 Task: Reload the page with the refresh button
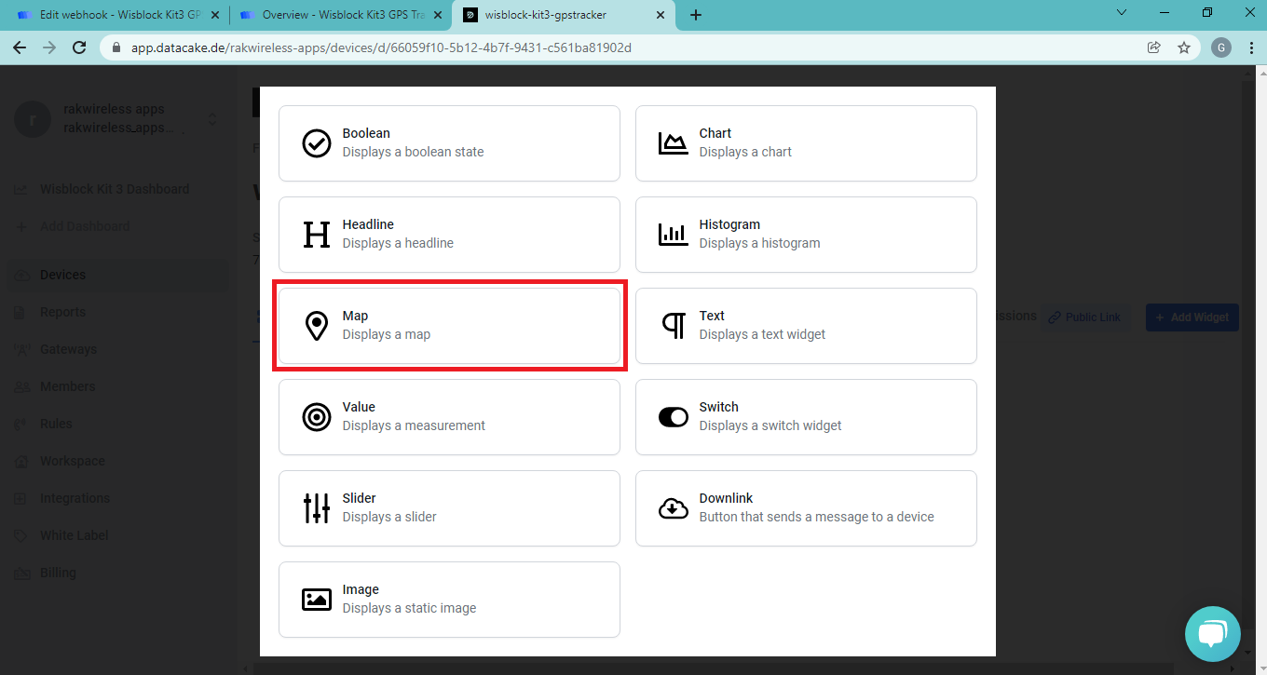pos(79,47)
